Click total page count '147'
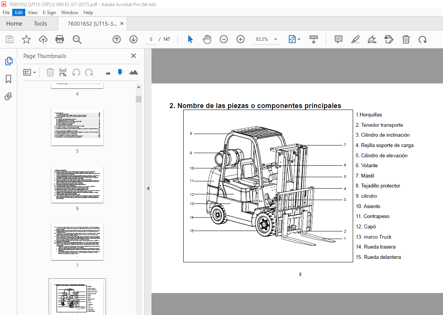Image resolution: width=443 pixels, height=315 pixels. click(167, 39)
